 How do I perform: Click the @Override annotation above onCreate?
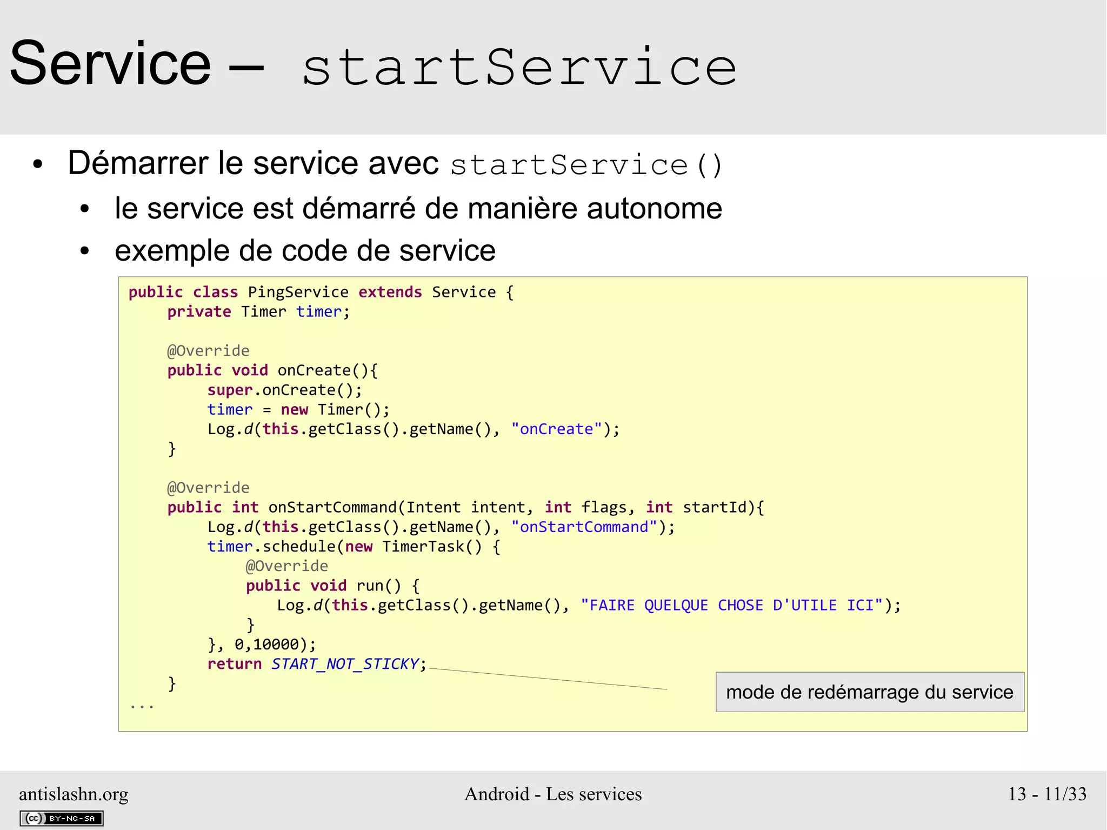click(x=208, y=351)
